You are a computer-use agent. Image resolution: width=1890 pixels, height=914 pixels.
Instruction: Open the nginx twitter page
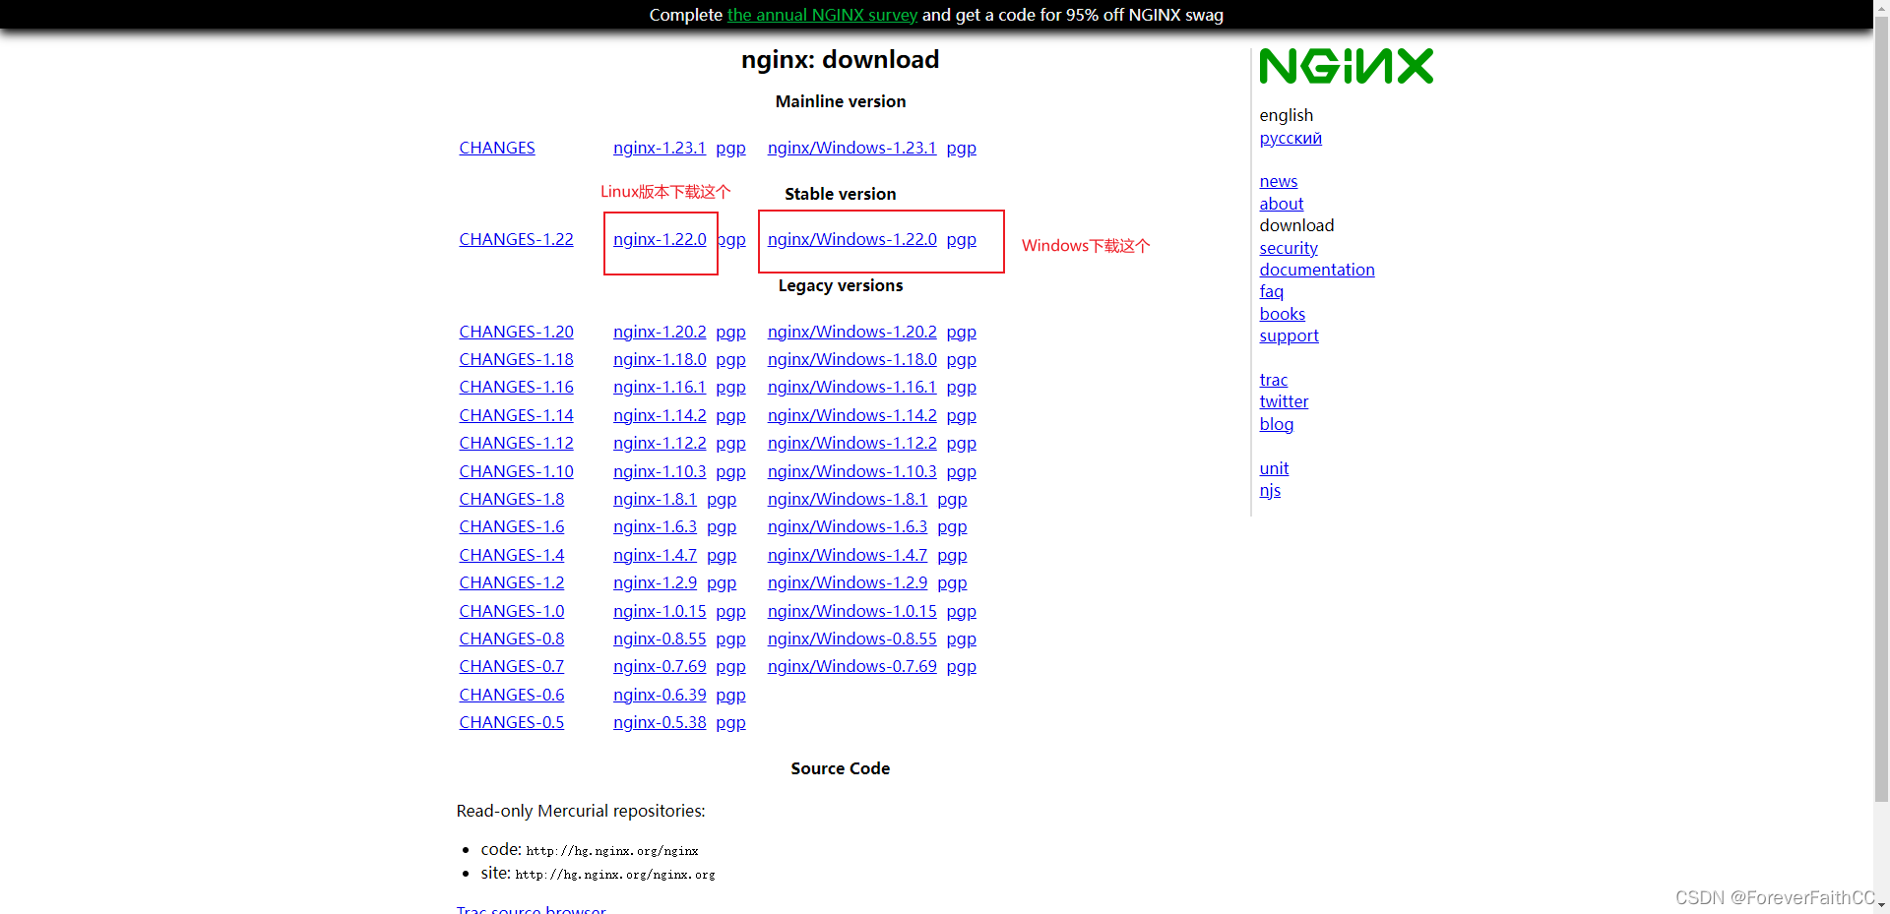pyautogui.click(x=1284, y=401)
